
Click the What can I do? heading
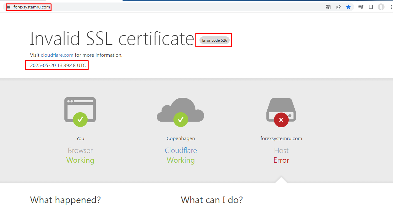coord(212,200)
